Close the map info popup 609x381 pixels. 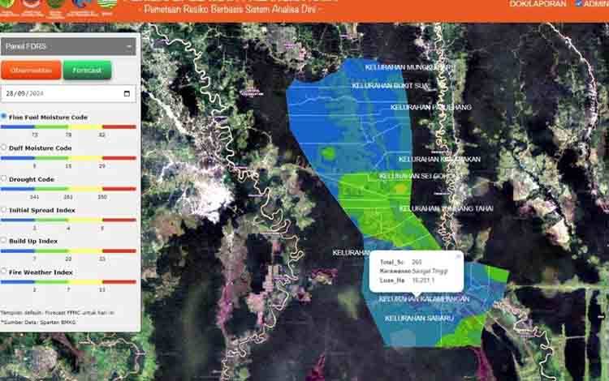click(x=458, y=256)
